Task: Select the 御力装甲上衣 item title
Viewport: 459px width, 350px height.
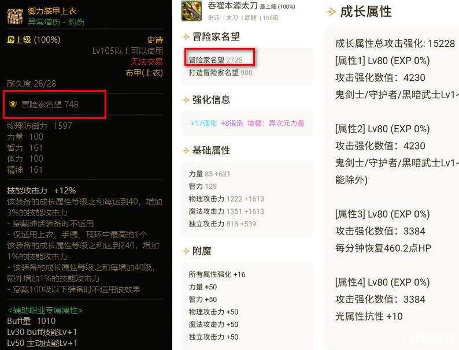Action: 52,11
